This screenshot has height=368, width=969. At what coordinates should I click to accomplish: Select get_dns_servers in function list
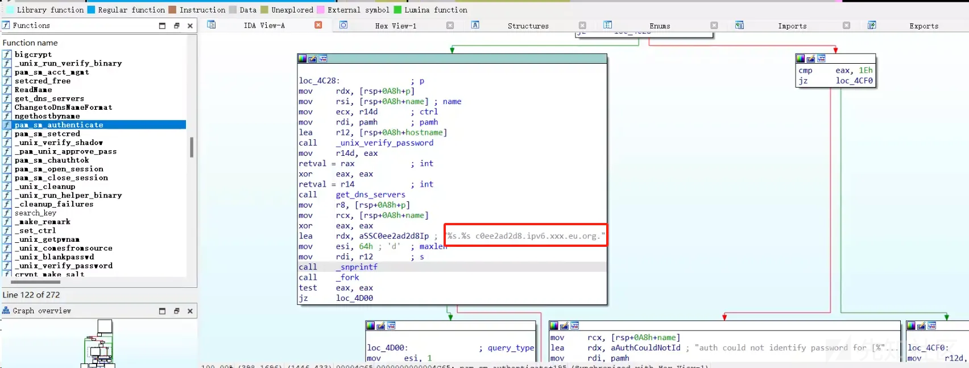tap(49, 98)
